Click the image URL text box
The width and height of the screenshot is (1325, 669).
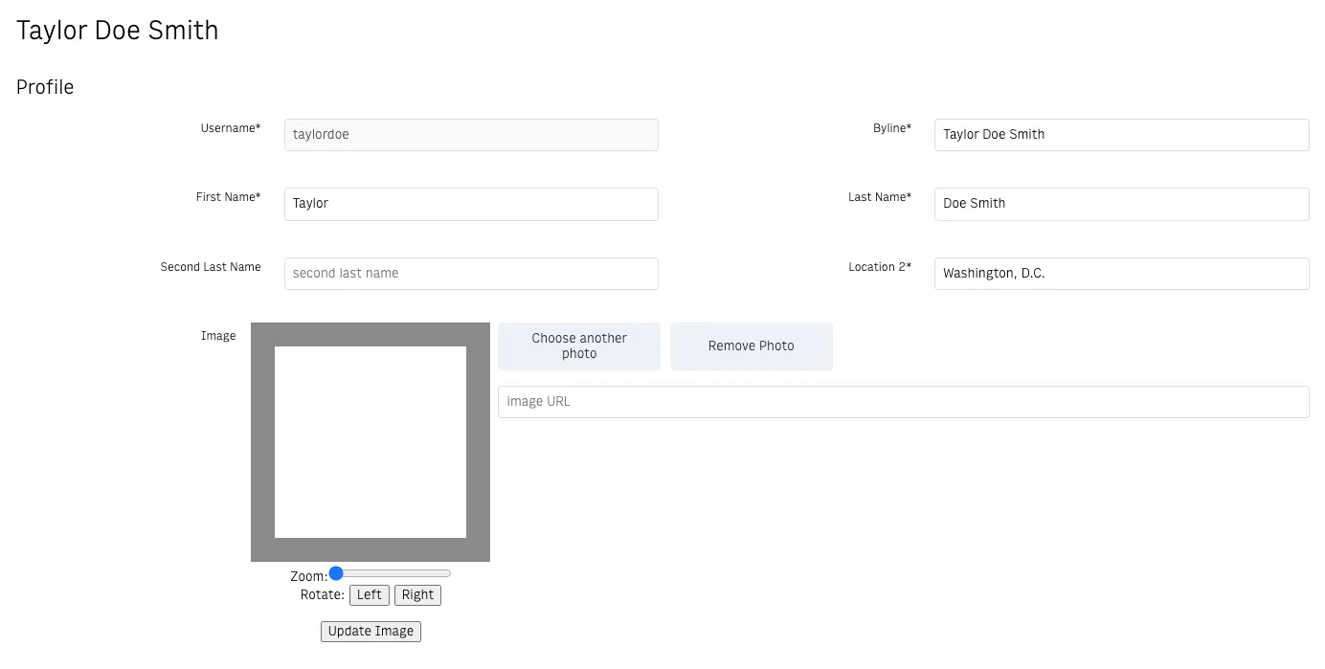pos(903,402)
